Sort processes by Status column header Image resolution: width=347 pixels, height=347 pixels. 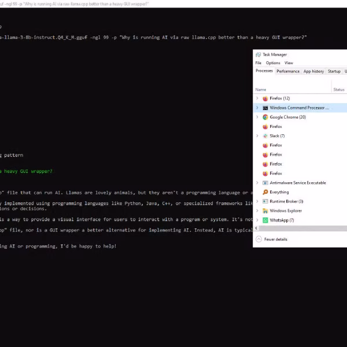coord(339,90)
